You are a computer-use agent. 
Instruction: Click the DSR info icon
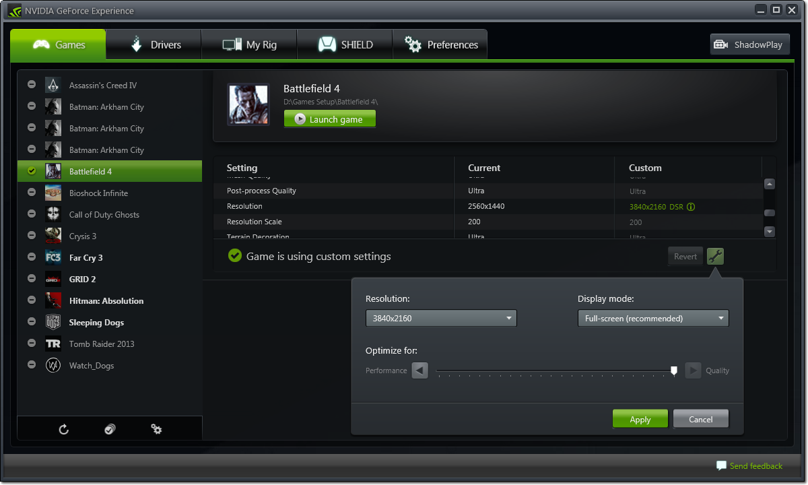690,207
